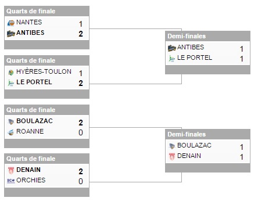Click Le Portel logo in the quarterfinal box
The image size is (258, 212).
coord(11,83)
